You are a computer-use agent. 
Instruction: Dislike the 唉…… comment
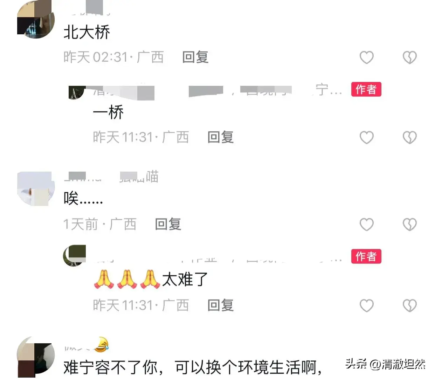point(409,224)
